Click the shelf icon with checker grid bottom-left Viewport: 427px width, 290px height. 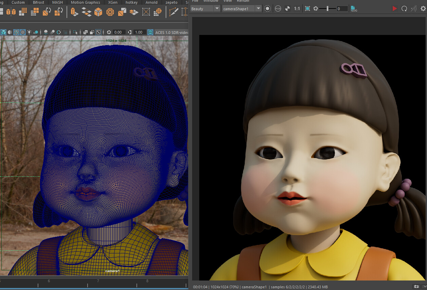35,12
